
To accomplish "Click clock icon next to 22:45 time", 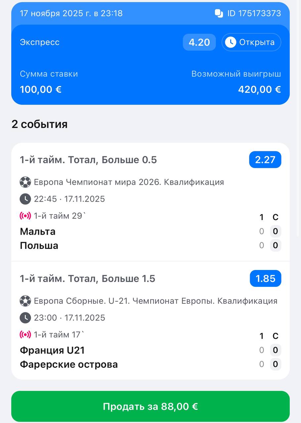I will pos(25,199).
